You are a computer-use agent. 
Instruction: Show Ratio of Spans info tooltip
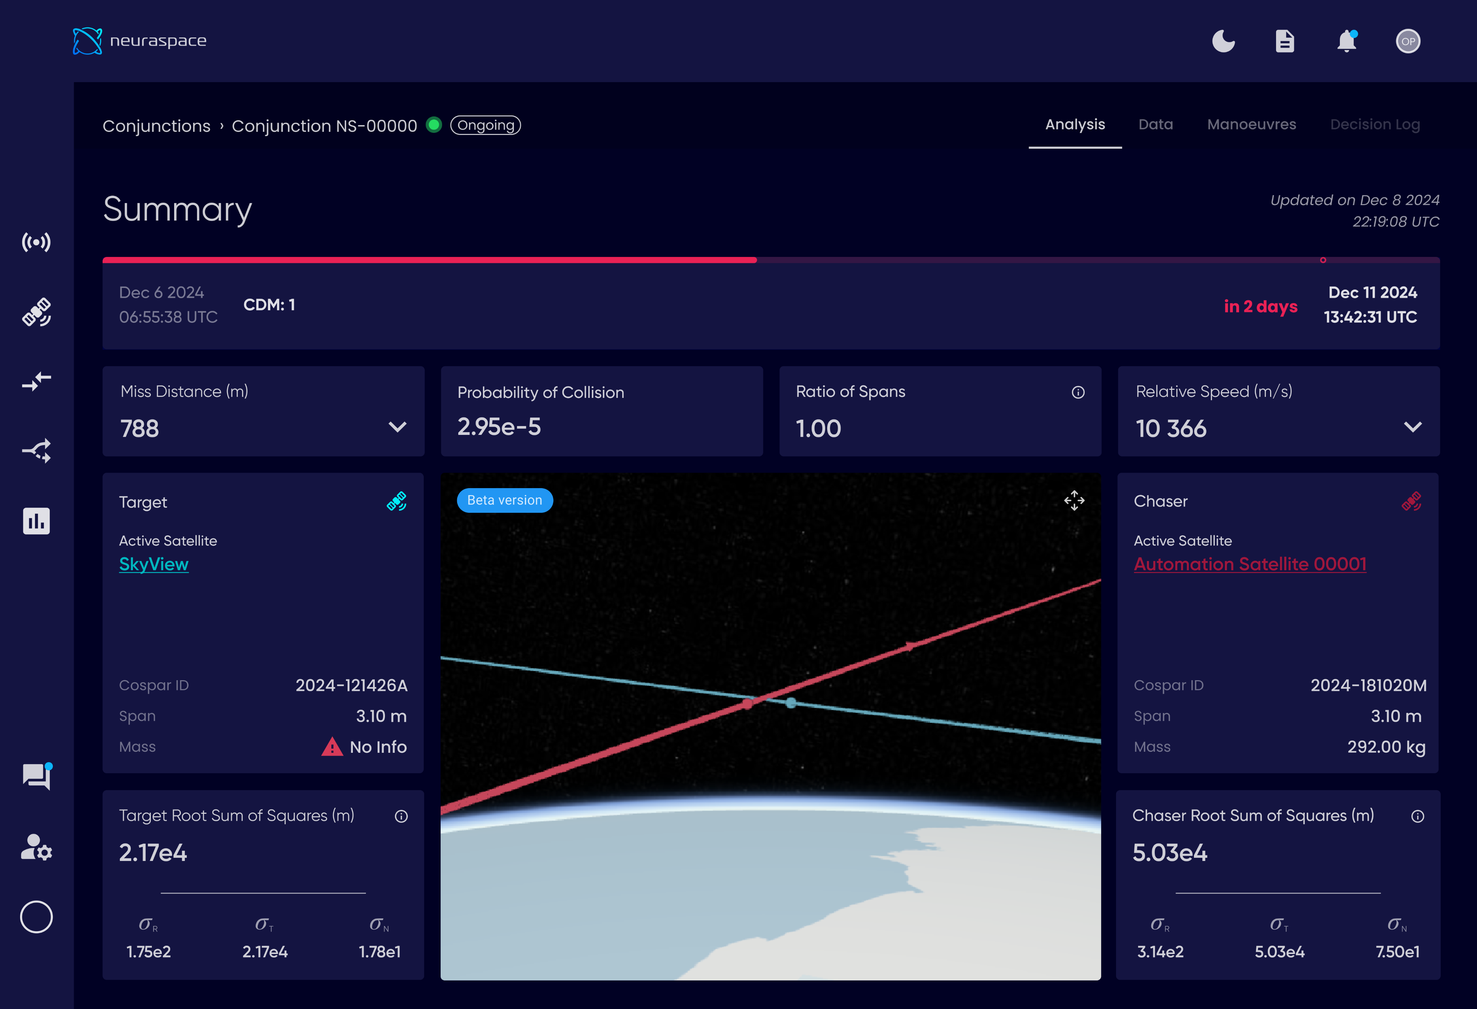tap(1078, 392)
